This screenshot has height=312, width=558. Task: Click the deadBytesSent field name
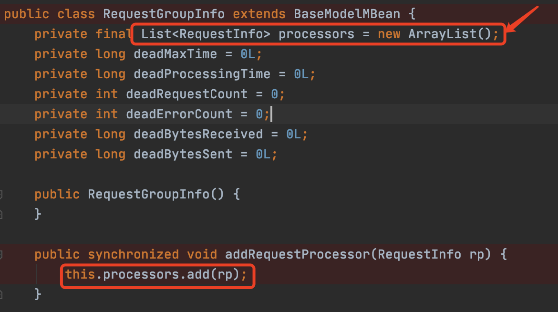pyautogui.click(x=183, y=154)
